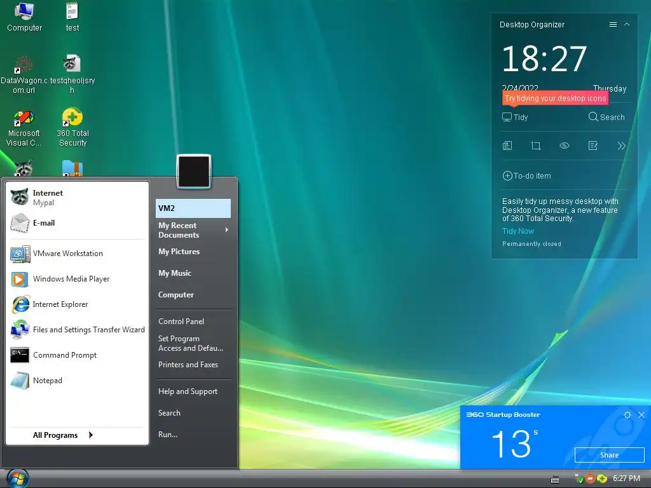The width and height of the screenshot is (651, 488).
Task: Open Files and Settings Transfer Wizard
Action: coord(78,330)
